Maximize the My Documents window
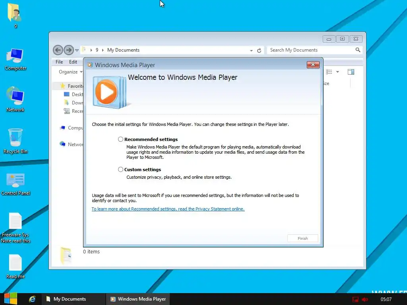Image resolution: width=407 pixels, height=305 pixels. (342, 39)
